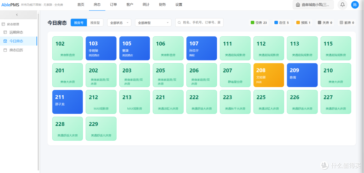
Task: Open room 113 card
Action: [302, 48]
